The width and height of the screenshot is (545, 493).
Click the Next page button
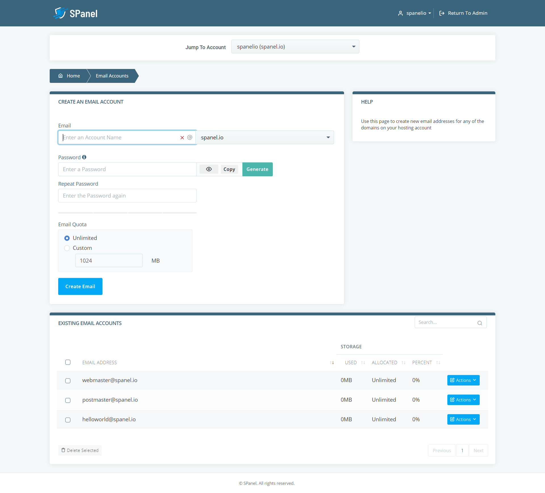[478, 450]
